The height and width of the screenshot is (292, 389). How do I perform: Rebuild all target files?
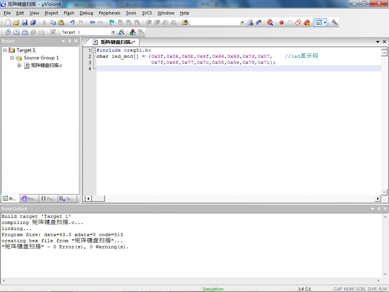(25, 32)
